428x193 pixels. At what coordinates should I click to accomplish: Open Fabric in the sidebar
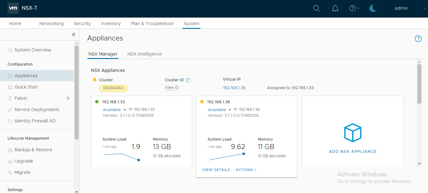(21, 98)
